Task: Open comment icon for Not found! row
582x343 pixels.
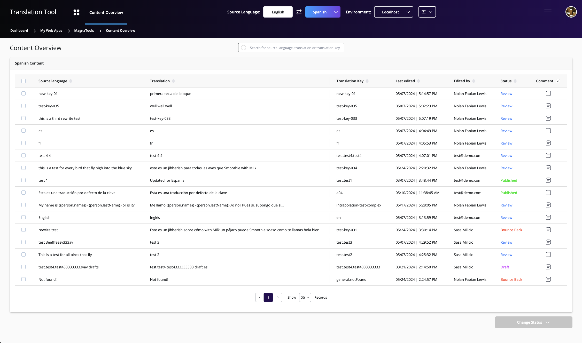Action: pos(548,279)
